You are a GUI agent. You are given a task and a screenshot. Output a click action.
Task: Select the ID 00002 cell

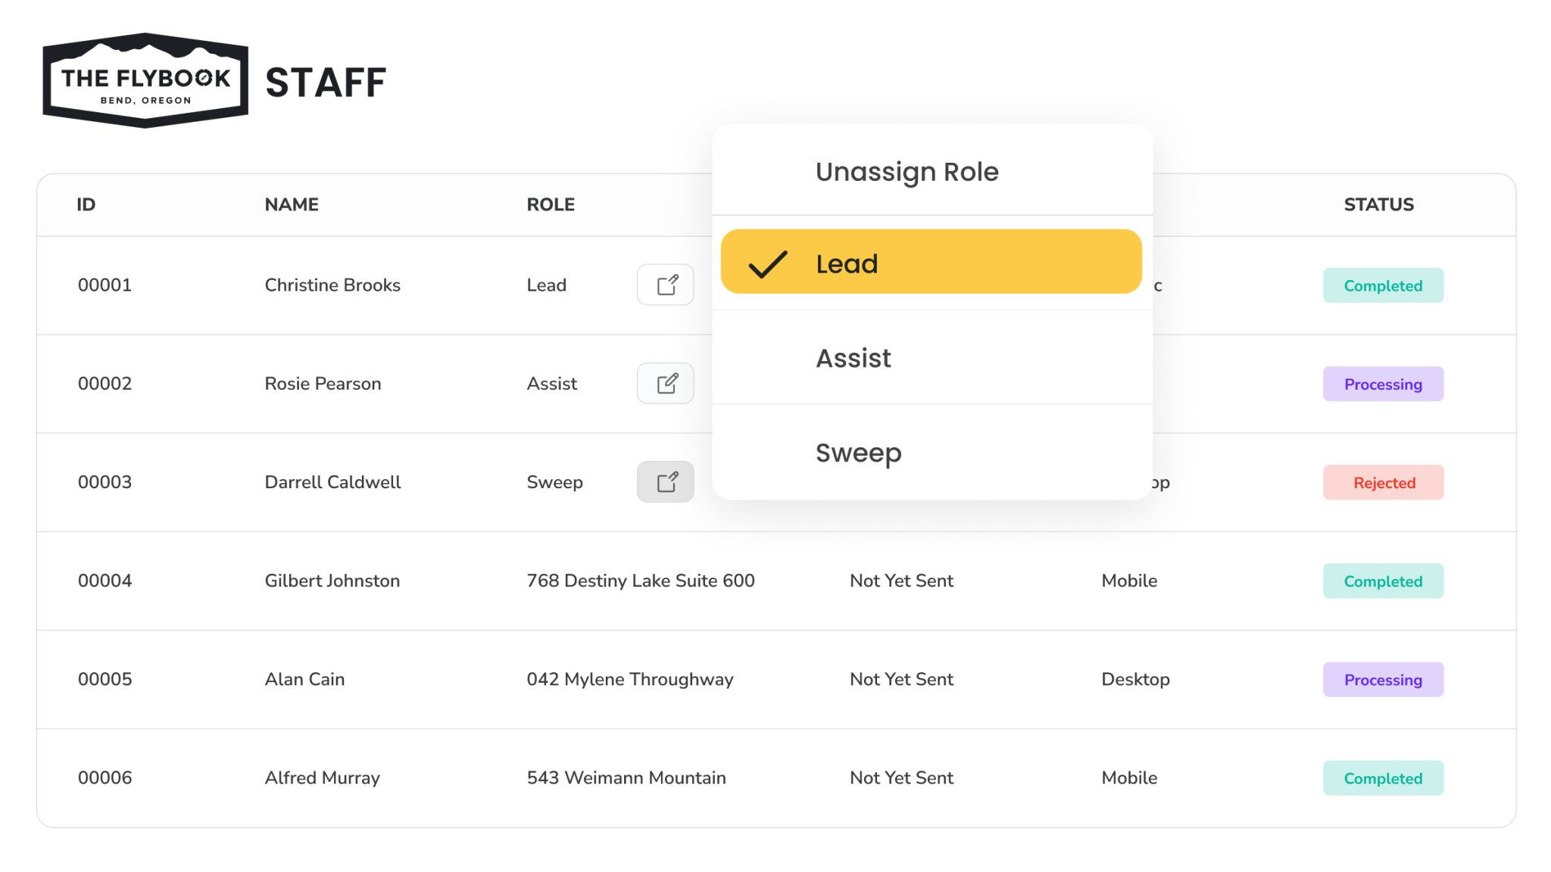click(x=105, y=383)
